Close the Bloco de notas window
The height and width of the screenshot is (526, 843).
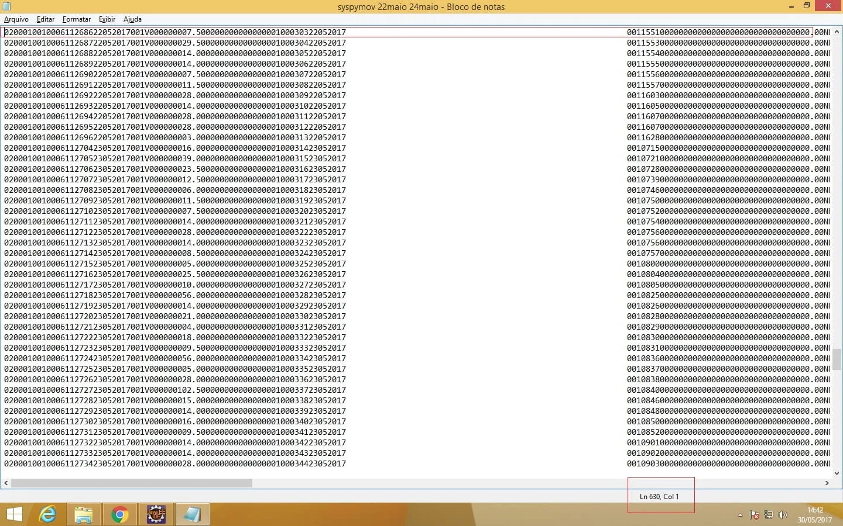point(828,6)
